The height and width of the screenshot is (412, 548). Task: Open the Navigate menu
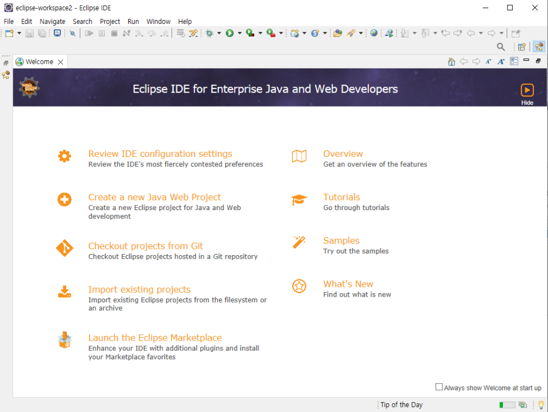pos(53,21)
